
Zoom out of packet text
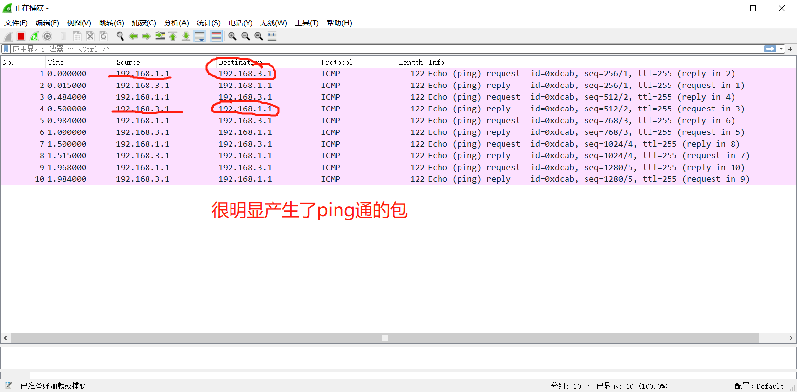(x=246, y=36)
